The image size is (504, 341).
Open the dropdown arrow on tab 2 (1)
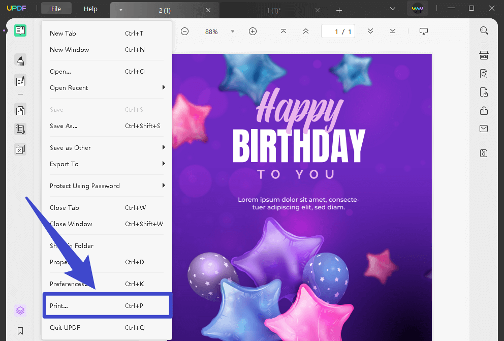121,10
